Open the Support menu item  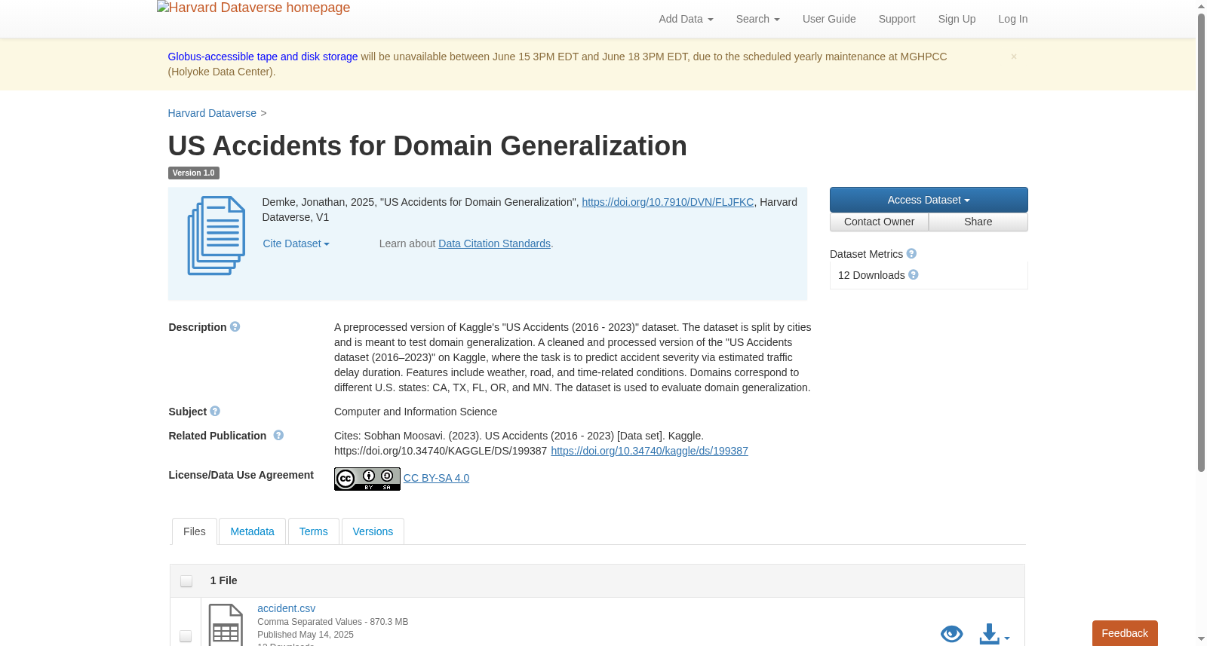(897, 19)
